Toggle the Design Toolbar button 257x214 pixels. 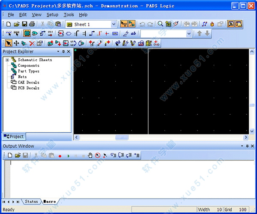pyautogui.click(x=132, y=24)
